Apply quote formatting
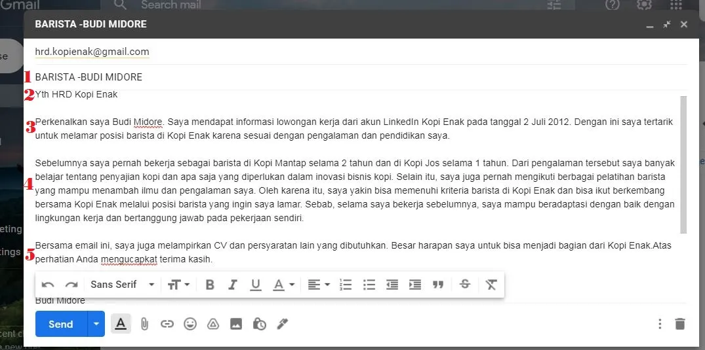 (438, 285)
